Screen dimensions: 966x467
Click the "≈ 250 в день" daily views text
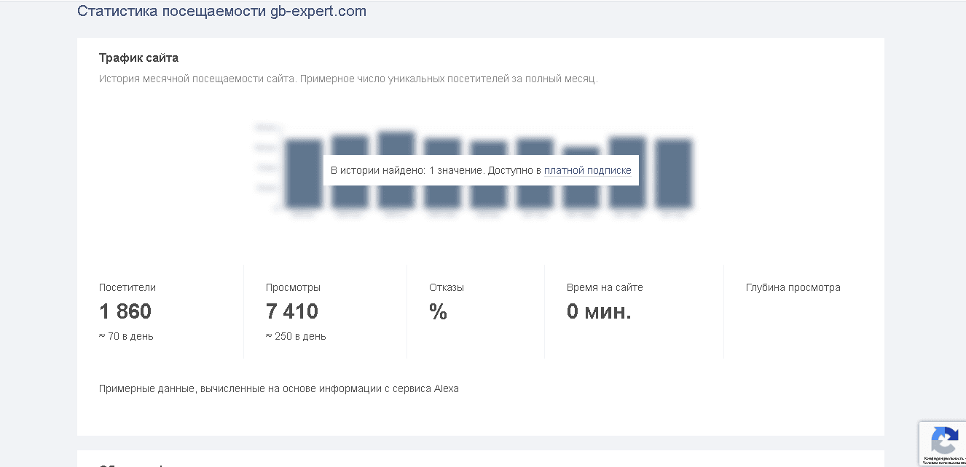(296, 336)
